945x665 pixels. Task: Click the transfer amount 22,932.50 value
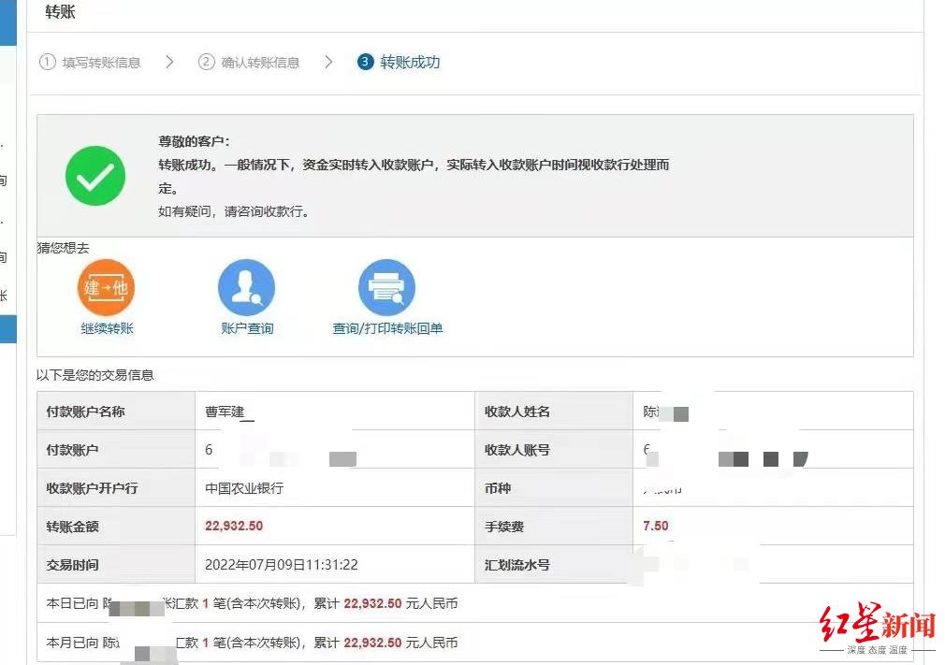(x=234, y=526)
